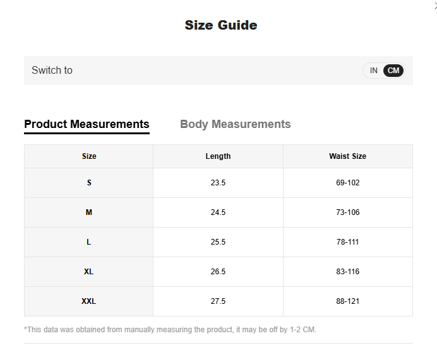This screenshot has height=348, width=437.
Task: Switch to the Body Measurements tab
Action: [235, 124]
